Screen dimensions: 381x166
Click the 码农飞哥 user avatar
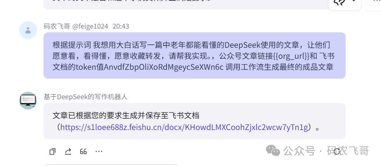(x=28, y=30)
